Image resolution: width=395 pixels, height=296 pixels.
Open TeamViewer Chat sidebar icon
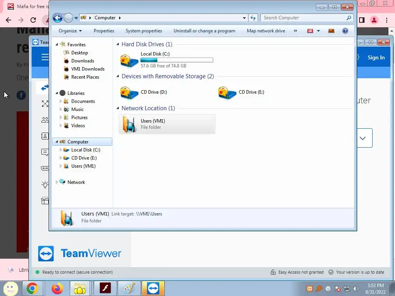click(45, 152)
